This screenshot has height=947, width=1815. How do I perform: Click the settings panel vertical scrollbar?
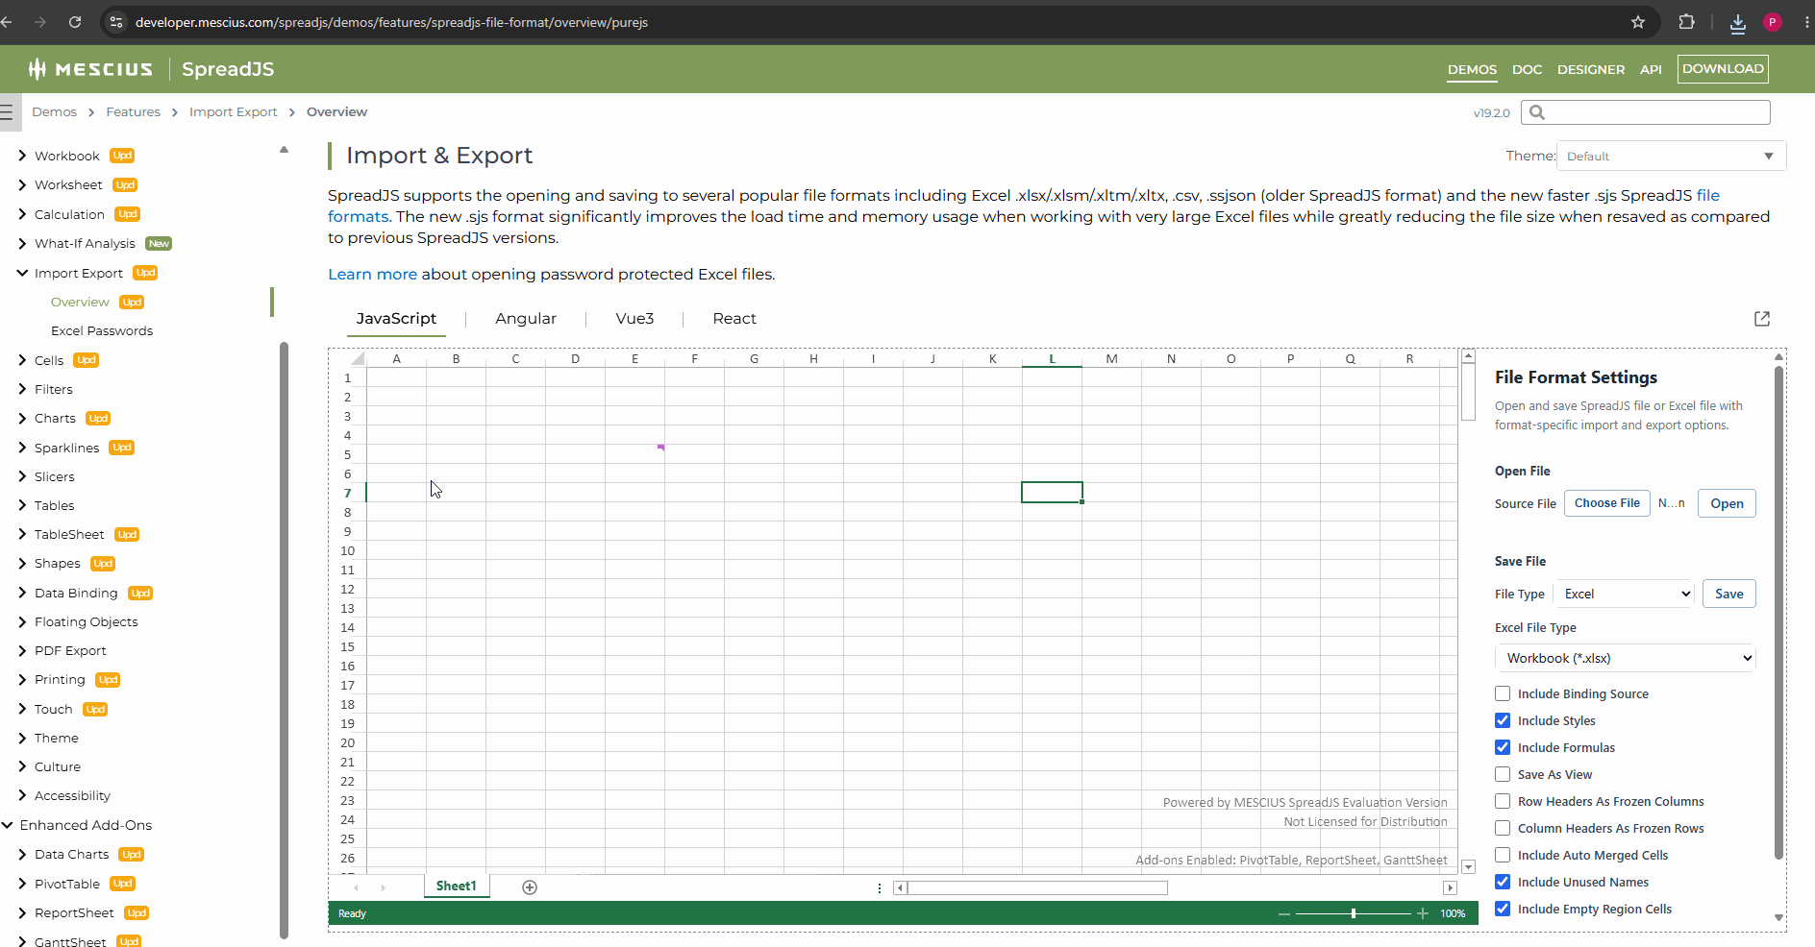point(1778,613)
